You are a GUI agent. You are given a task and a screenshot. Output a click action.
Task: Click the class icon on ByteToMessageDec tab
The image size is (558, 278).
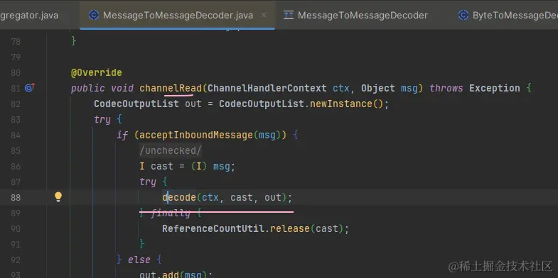coord(463,15)
